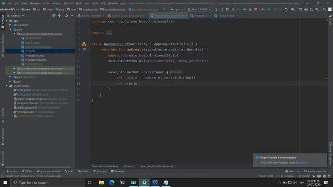Click the volume icon in system tray
This screenshot has height=187, width=333.
click(x=295, y=182)
